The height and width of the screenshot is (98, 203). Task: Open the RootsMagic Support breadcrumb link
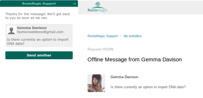coord(102,36)
